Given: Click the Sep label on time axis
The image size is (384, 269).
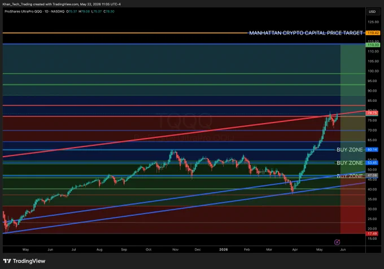Looking at the screenshot, I should (x=124, y=250).
